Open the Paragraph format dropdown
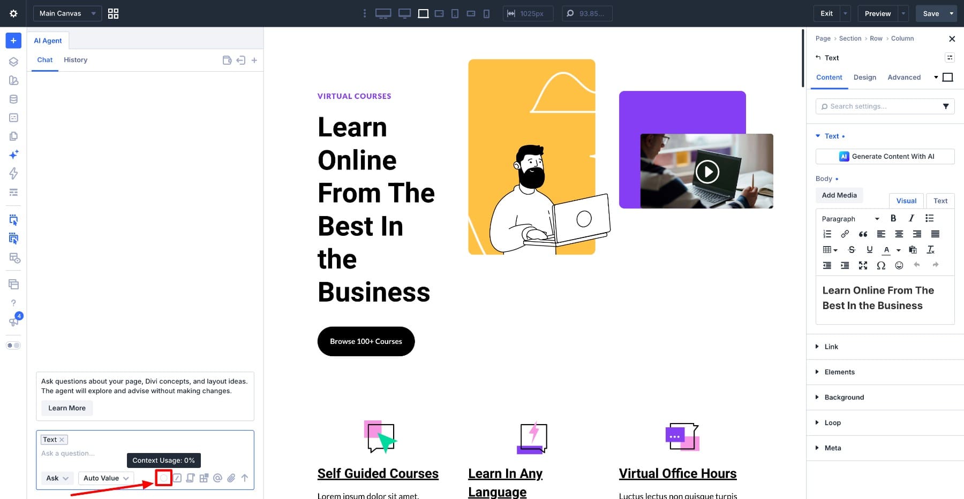This screenshot has height=499, width=964. click(x=850, y=219)
